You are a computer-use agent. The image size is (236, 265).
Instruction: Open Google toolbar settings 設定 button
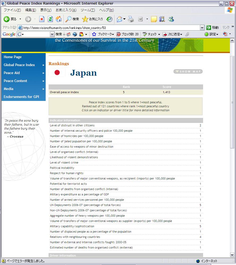click(211, 34)
